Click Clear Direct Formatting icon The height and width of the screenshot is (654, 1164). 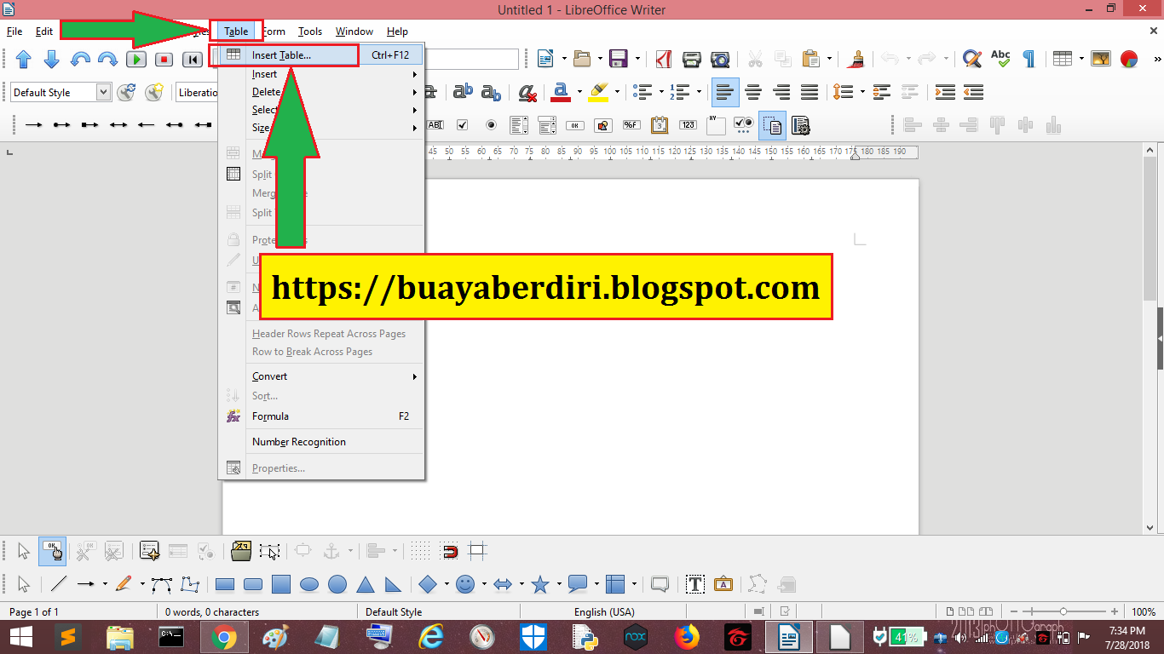tap(527, 92)
